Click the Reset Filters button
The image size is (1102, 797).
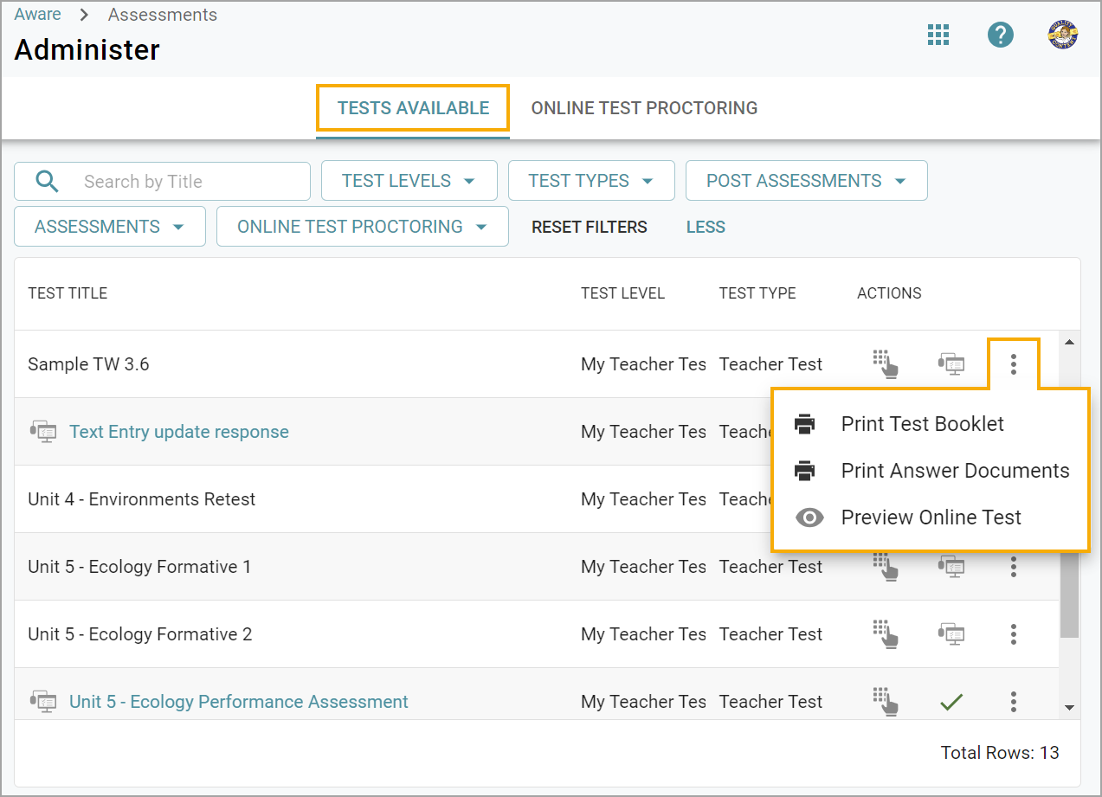pos(589,228)
